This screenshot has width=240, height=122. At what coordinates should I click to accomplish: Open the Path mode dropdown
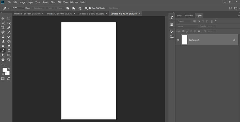click(18, 8)
